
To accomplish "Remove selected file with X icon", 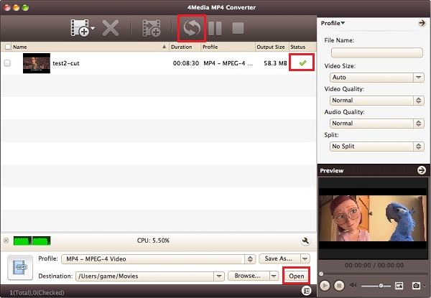I will tap(110, 29).
